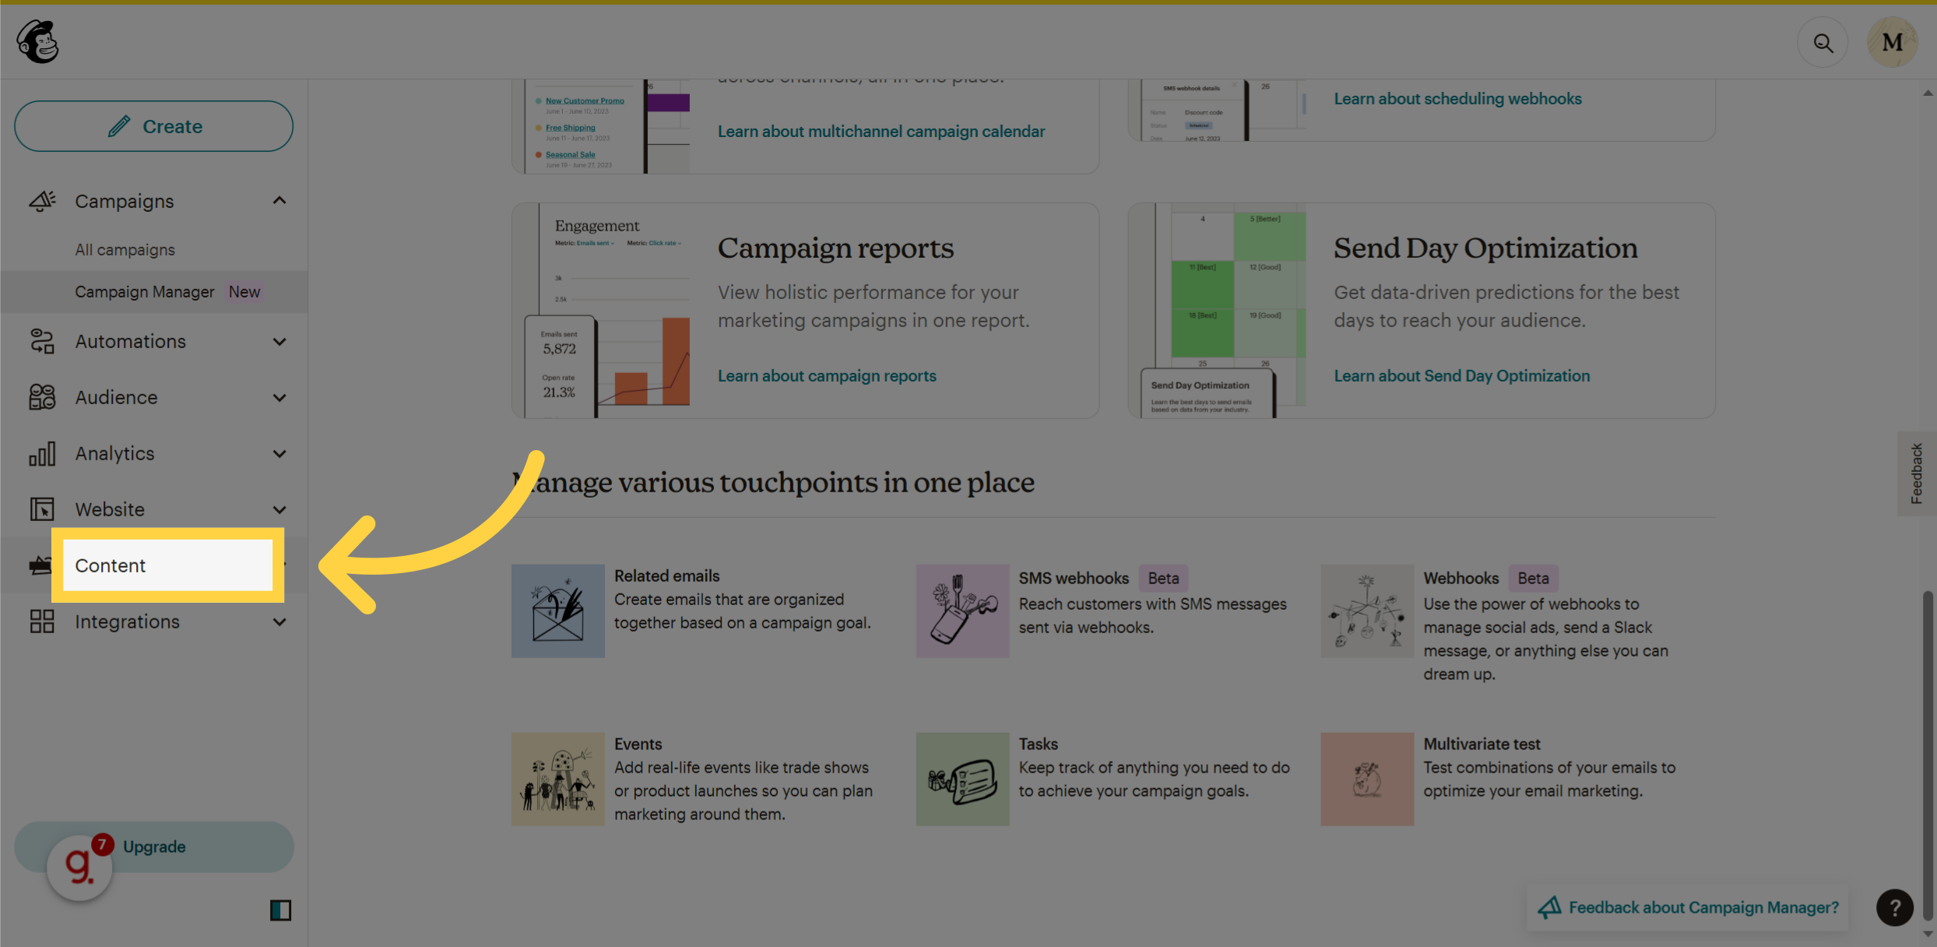Image resolution: width=1937 pixels, height=947 pixels.
Task: Toggle the sidebar collapse control
Action: tap(279, 910)
